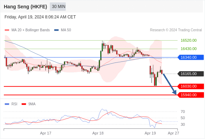
Task: Click the Hang Seng (HKFE) title
Action: point(25,7)
